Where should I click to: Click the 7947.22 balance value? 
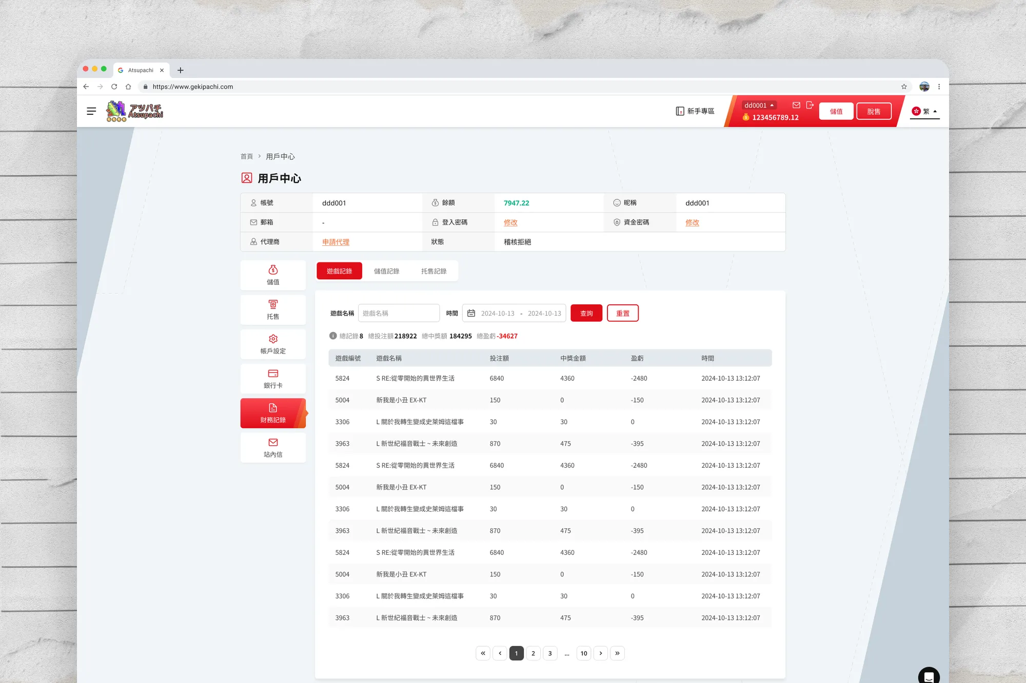(x=516, y=203)
